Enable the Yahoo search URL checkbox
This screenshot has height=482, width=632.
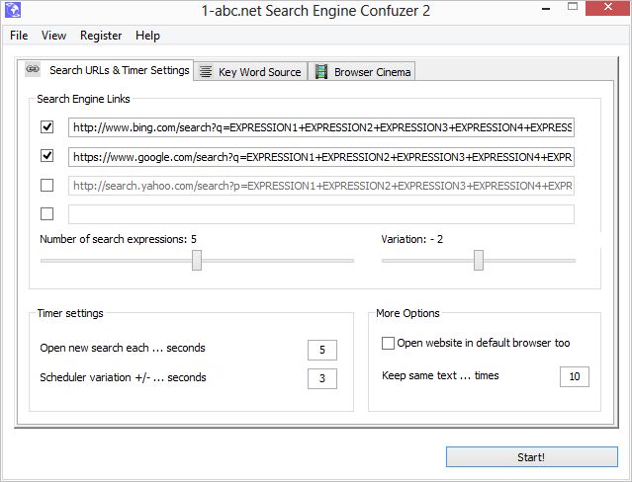(x=47, y=185)
